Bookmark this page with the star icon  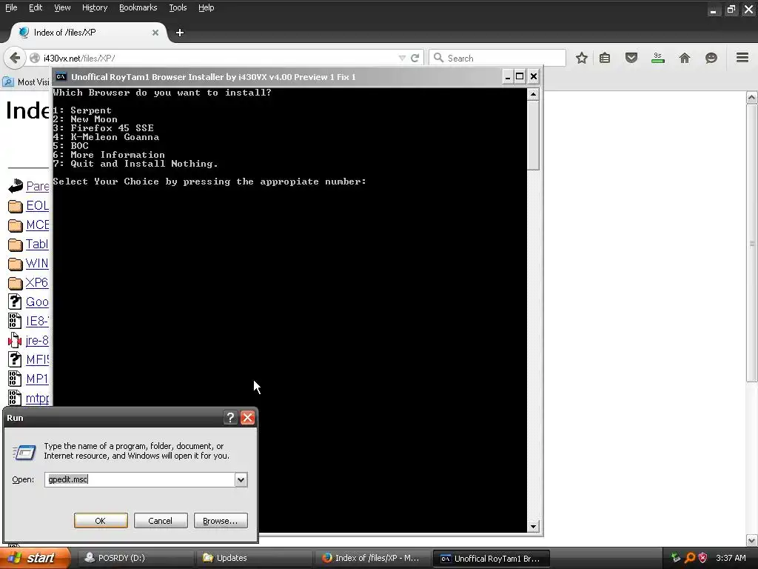click(x=582, y=58)
